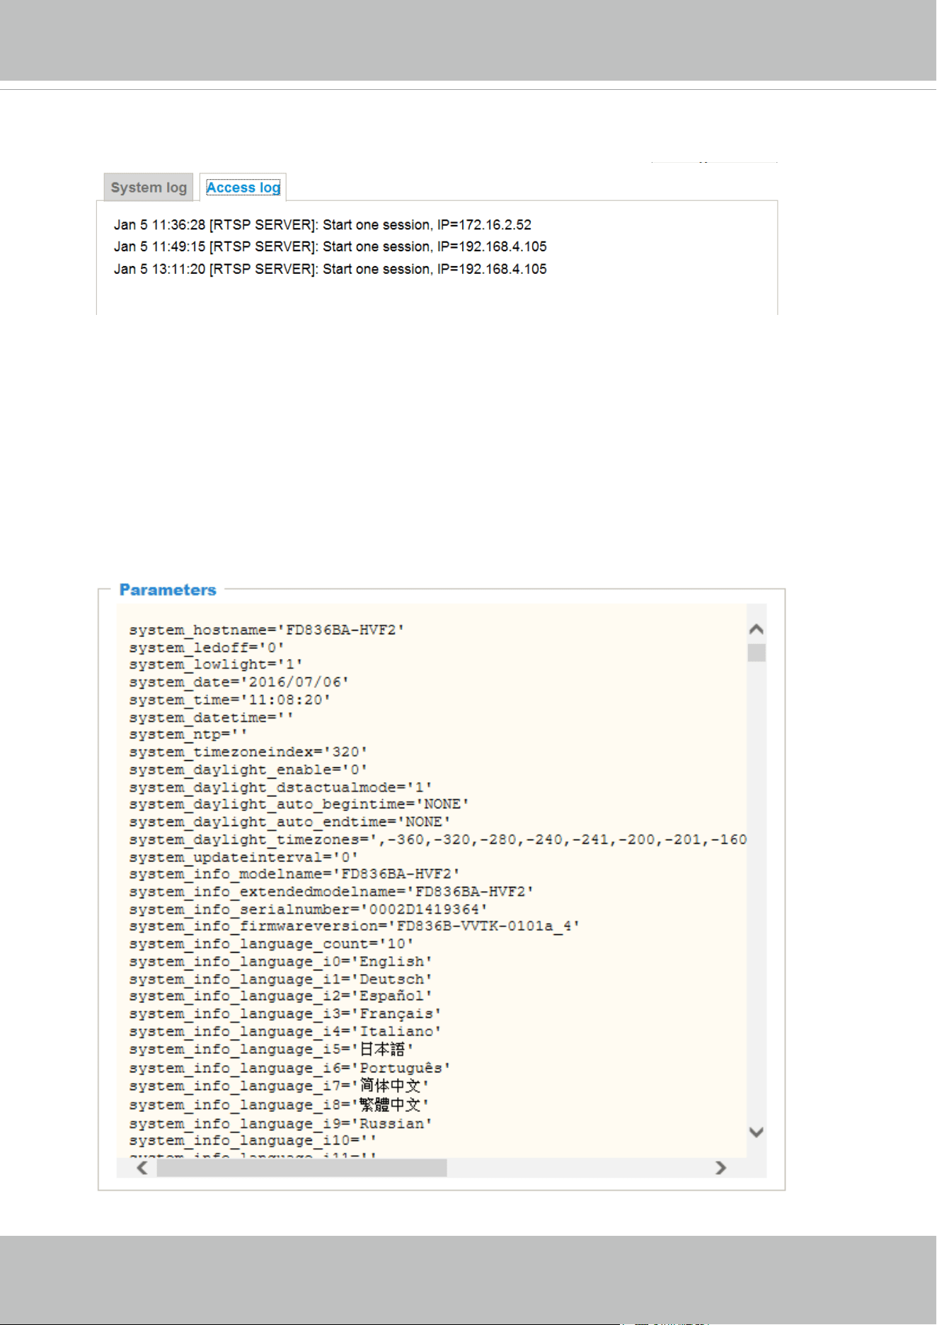Click the system_daylight_auto_endtime='NONE' line
This screenshot has width=937, height=1325.
click(290, 822)
